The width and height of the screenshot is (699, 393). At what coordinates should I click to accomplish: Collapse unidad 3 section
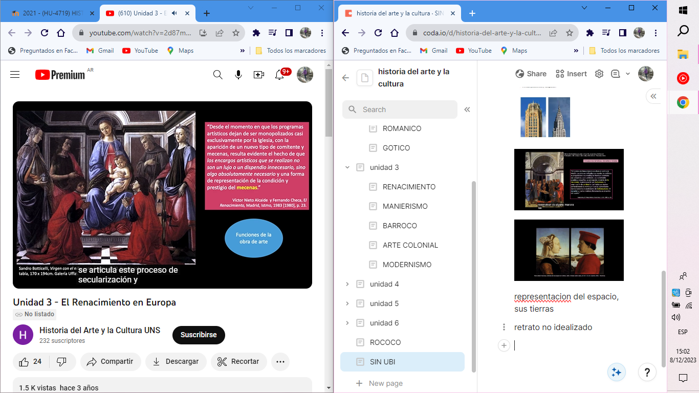[x=347, y=167]
